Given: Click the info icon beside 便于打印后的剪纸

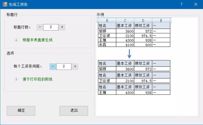Looking at the screenshot, I should (16, 79).
